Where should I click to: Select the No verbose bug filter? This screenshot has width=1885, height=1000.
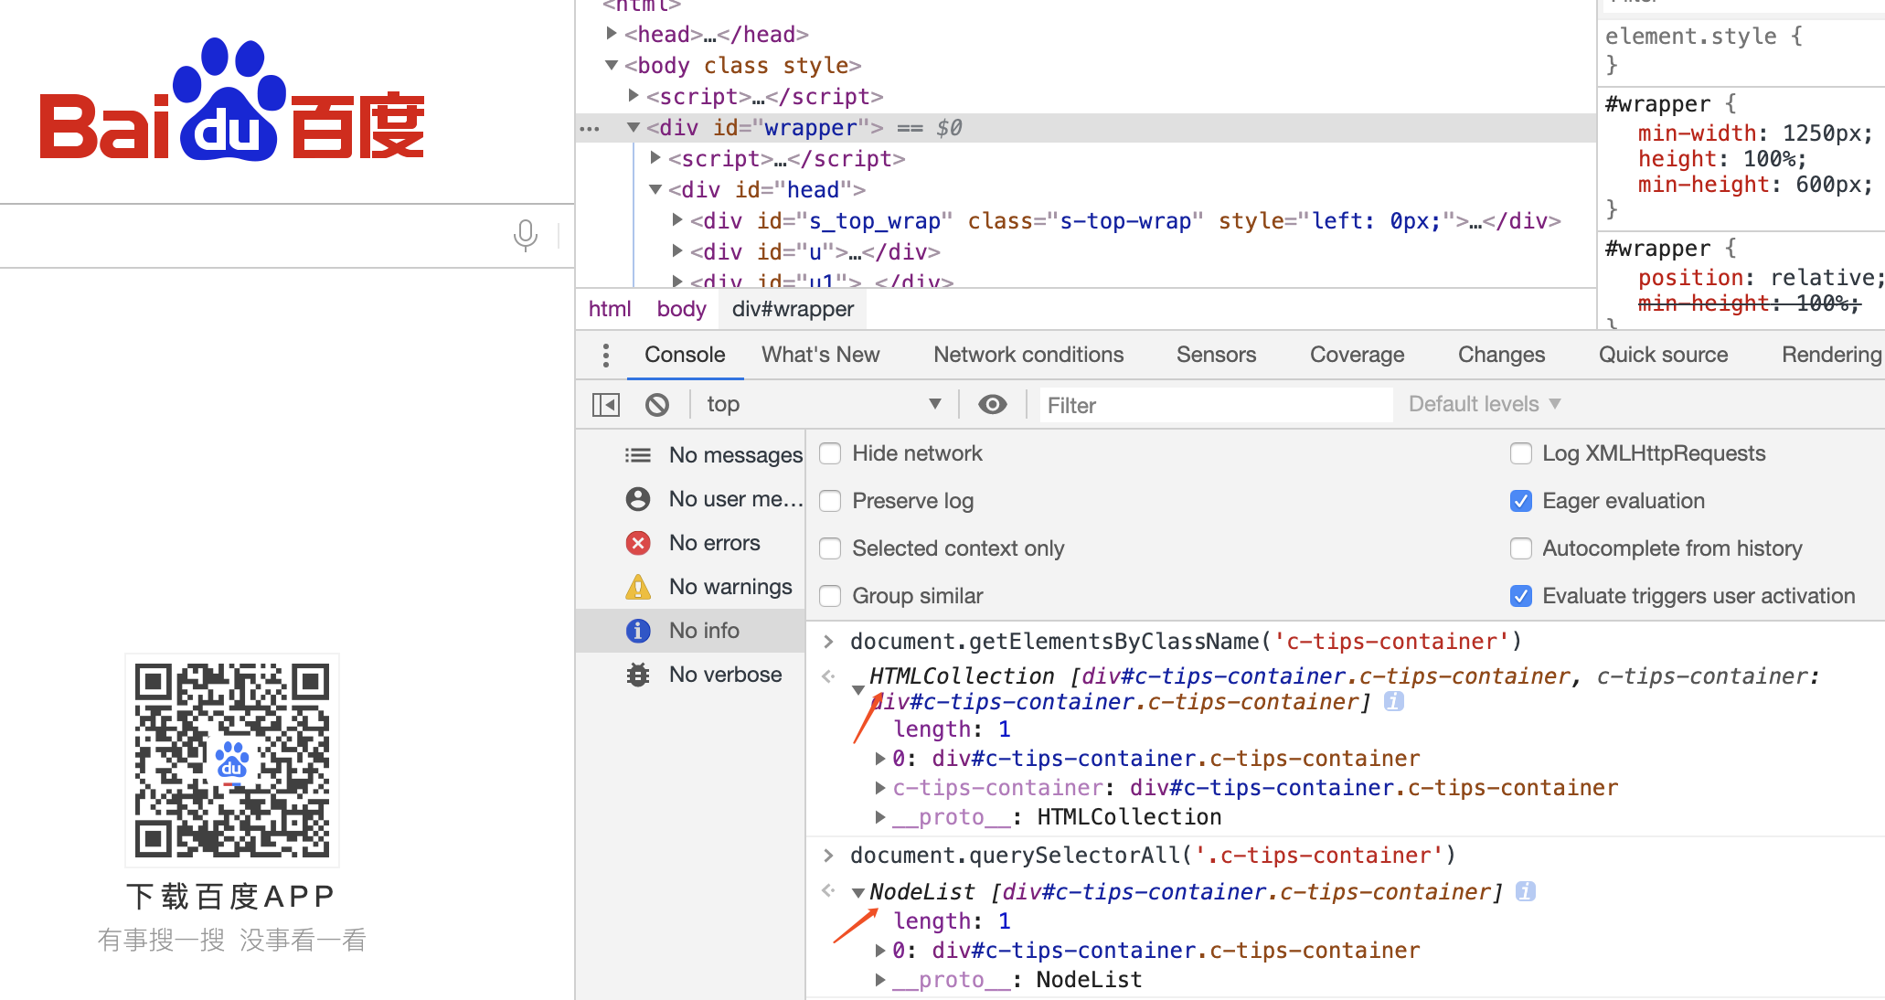[638, 675]
